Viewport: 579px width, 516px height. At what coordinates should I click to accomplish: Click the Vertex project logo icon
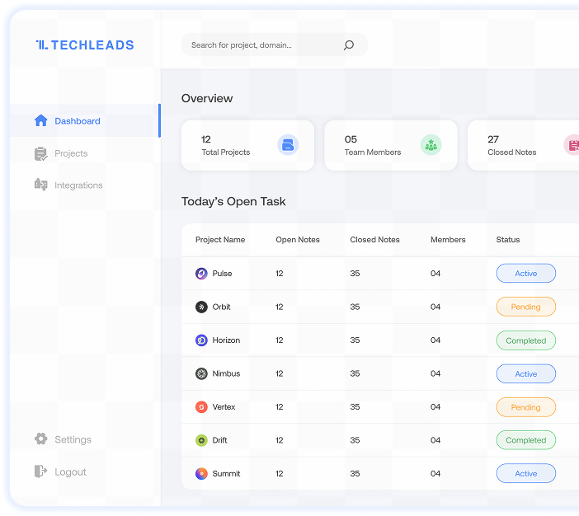(x=201, y=406)
